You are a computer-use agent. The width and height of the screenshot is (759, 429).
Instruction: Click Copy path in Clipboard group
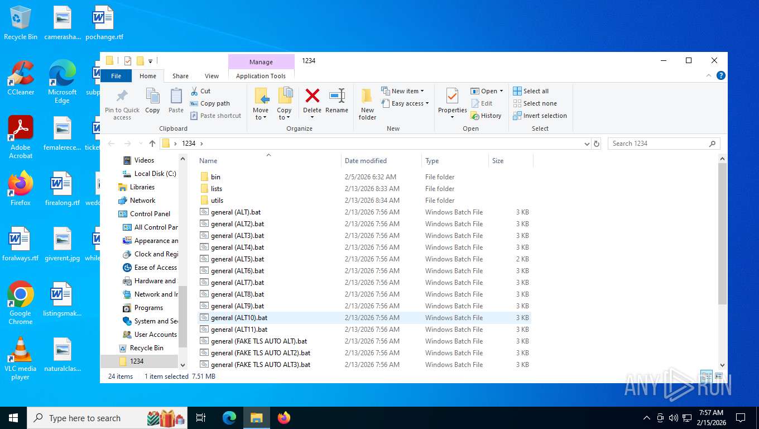[210, 103]
